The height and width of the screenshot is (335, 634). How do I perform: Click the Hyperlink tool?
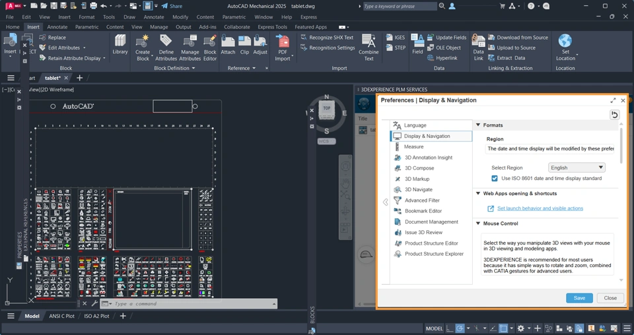pos(442,58)
